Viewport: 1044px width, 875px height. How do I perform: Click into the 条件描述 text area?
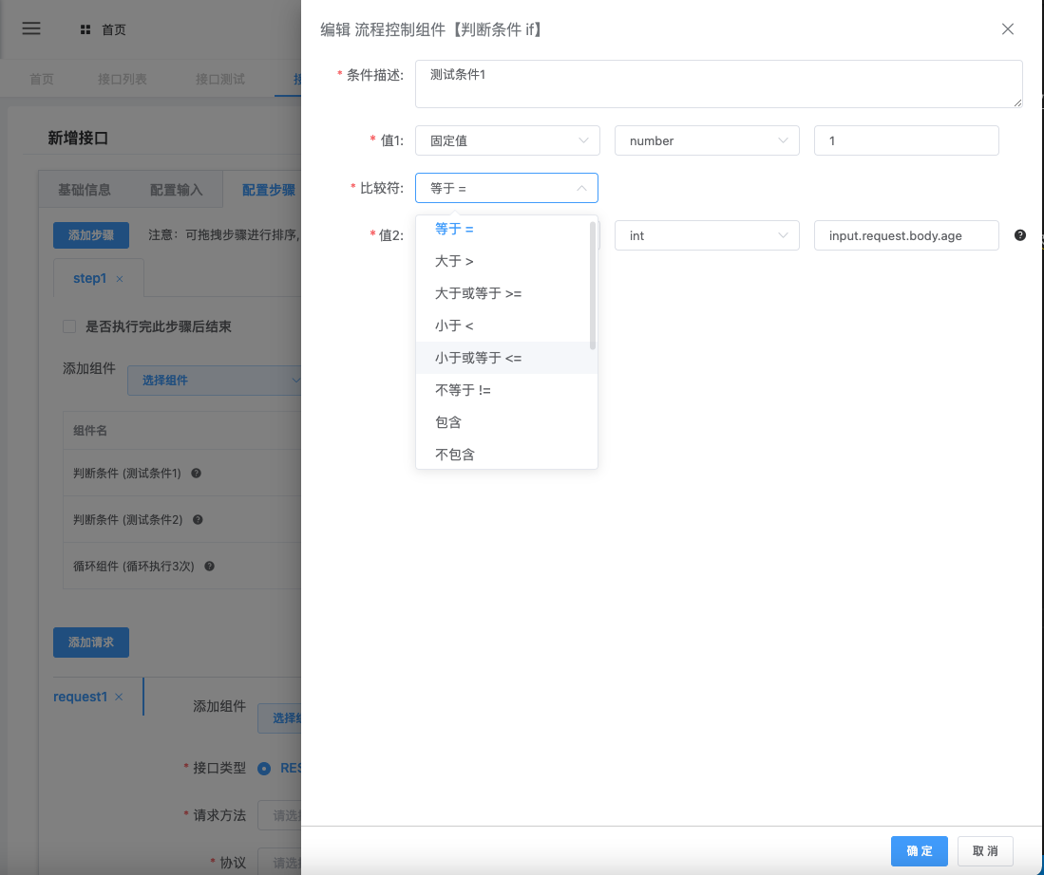tap(718, 84)
